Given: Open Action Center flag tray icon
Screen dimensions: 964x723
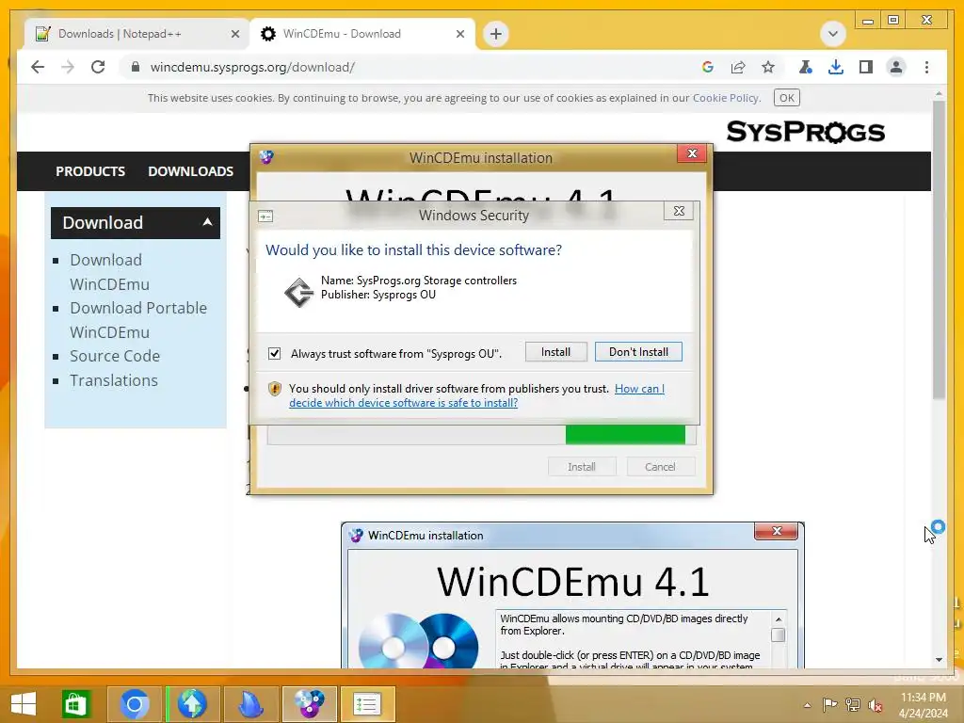Looking at the screenshot, I should pyautogui.click(x=830, y=704).
